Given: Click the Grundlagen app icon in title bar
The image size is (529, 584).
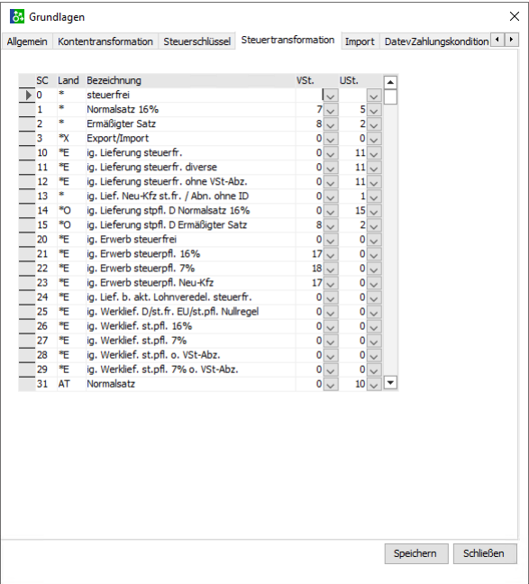Looking at the screenshot, I should coord(17,17).
